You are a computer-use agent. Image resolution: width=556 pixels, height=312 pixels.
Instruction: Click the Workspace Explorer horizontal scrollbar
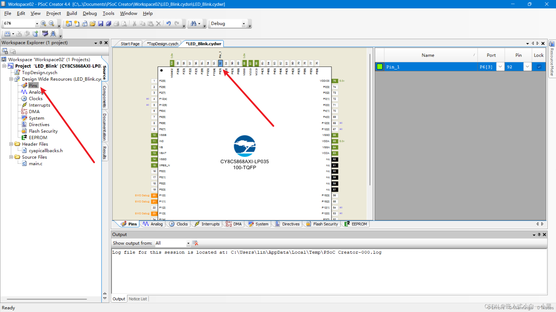coord(47,299)
